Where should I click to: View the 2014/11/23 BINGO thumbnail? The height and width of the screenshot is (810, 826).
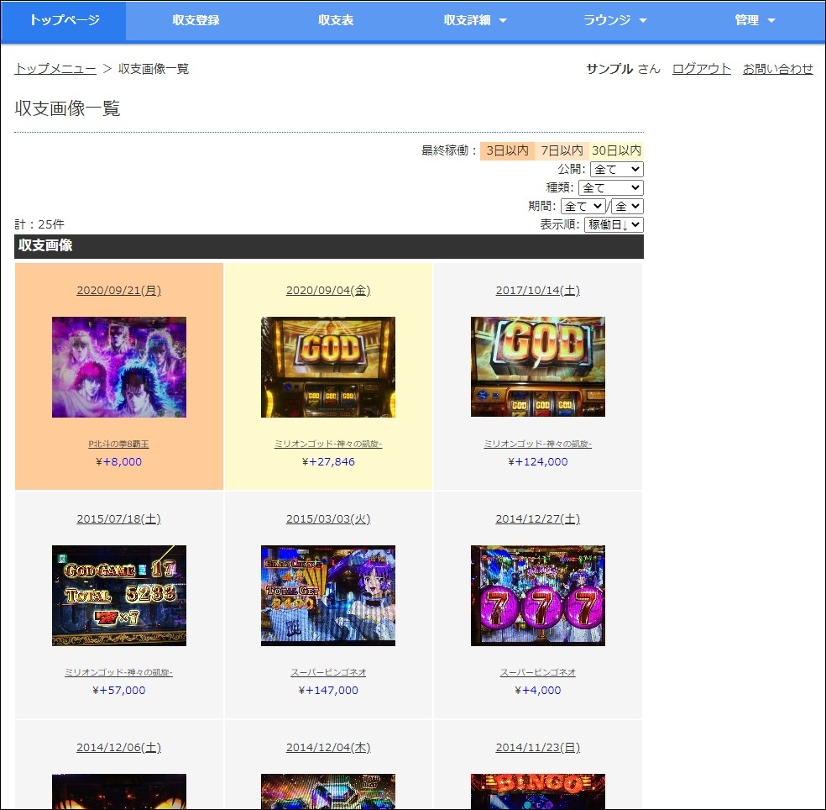538,792
